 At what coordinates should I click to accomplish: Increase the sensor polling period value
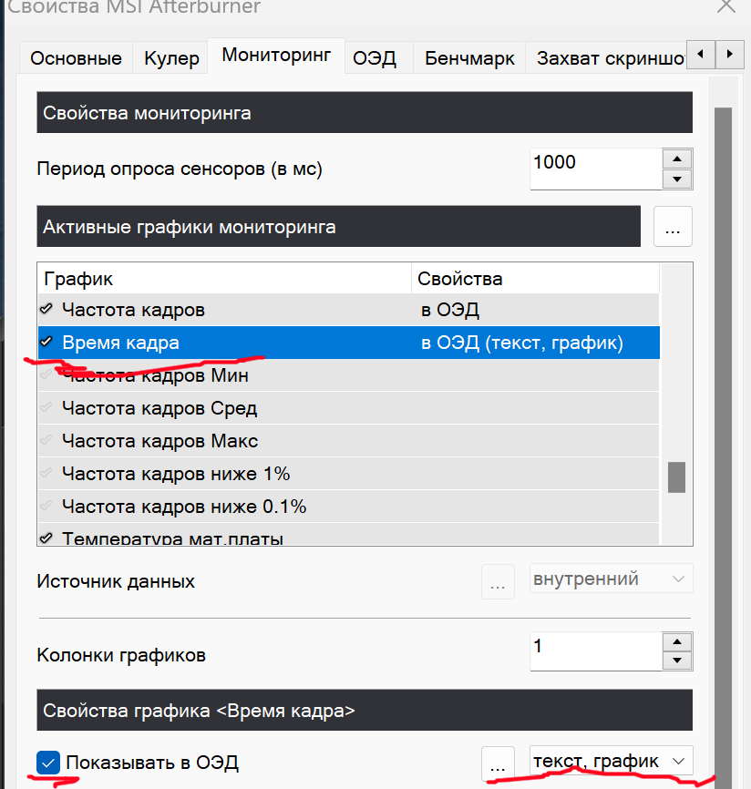(x=677, y=159)
